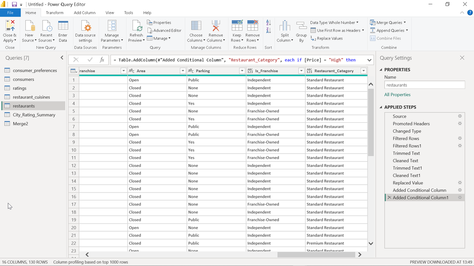Image resolution: width=474 pixels, height=266 pixels.
Task: Open the Data Type: Whole Number dropdown
Action: [x=334, y=22]
